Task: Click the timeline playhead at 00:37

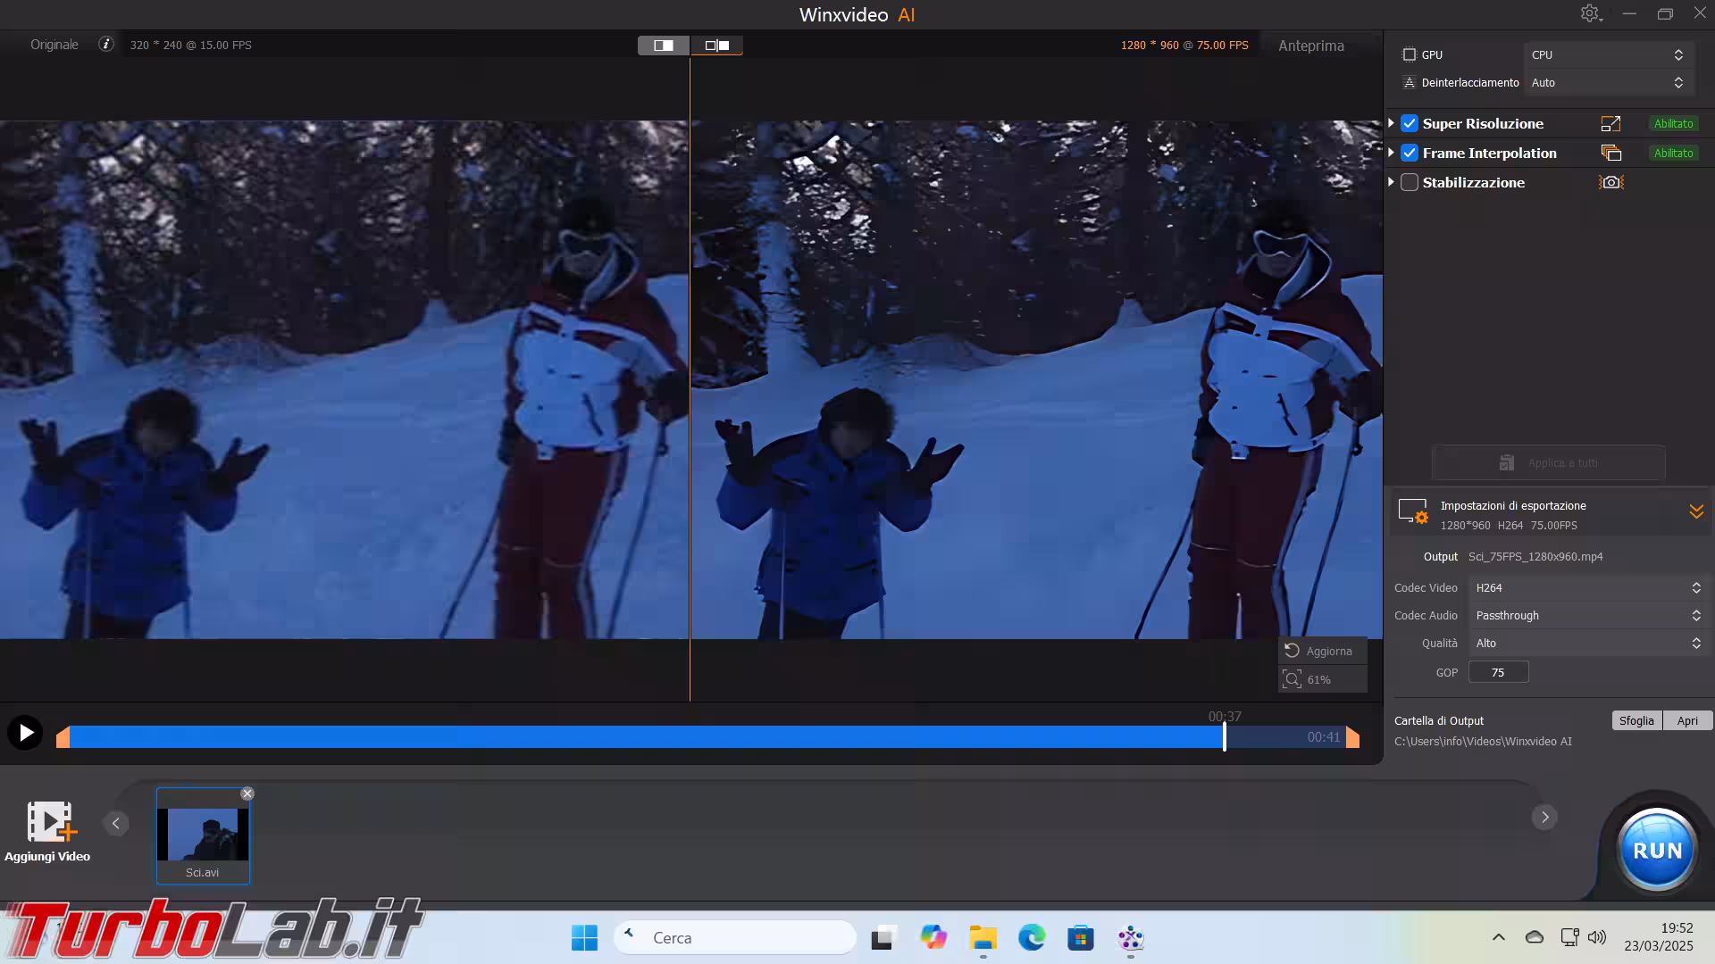Action: point(1224,736)
